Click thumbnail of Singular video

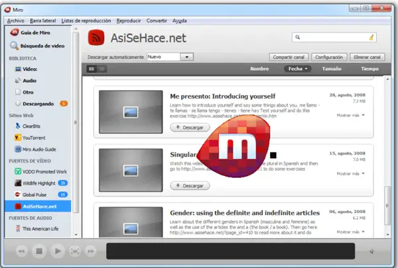(x=131, y=170)
